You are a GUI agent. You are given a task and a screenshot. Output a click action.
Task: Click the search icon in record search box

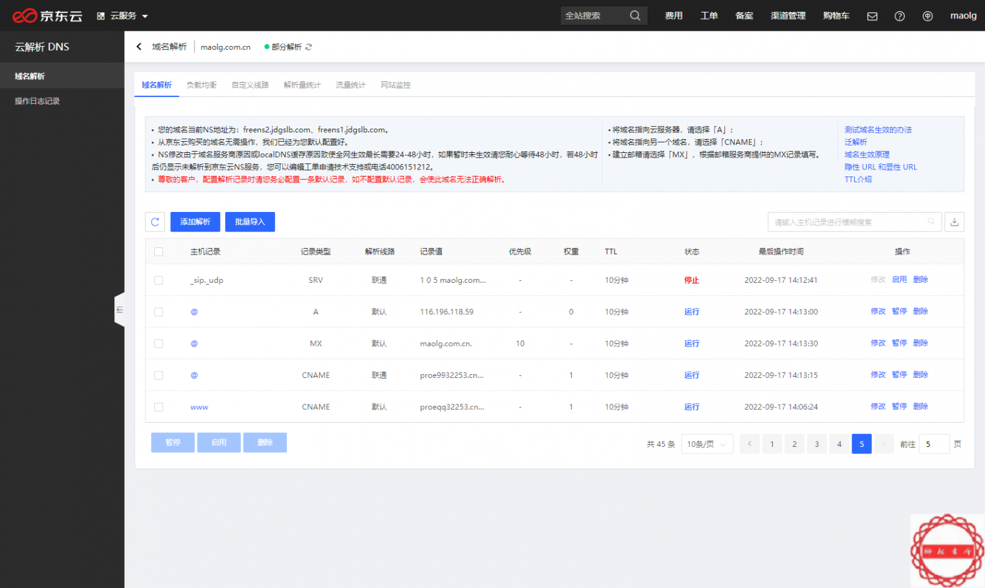tap(931, 222)
